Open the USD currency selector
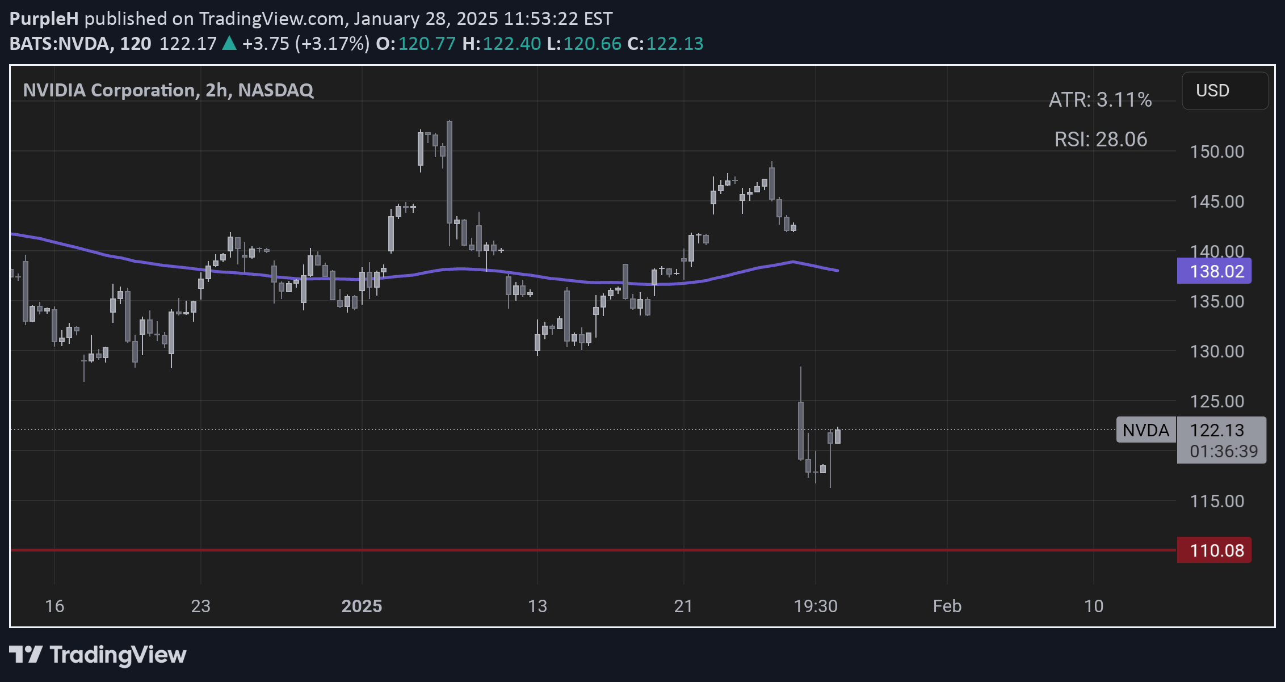Image resolution: width=1285 pixels, height=682 pixels. point(1224,91)
